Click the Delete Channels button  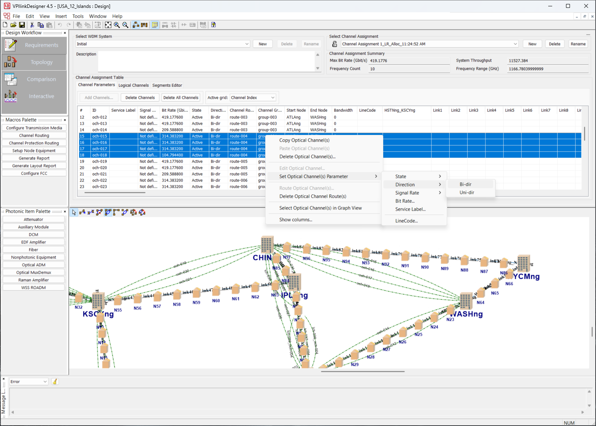pos(140,98)
